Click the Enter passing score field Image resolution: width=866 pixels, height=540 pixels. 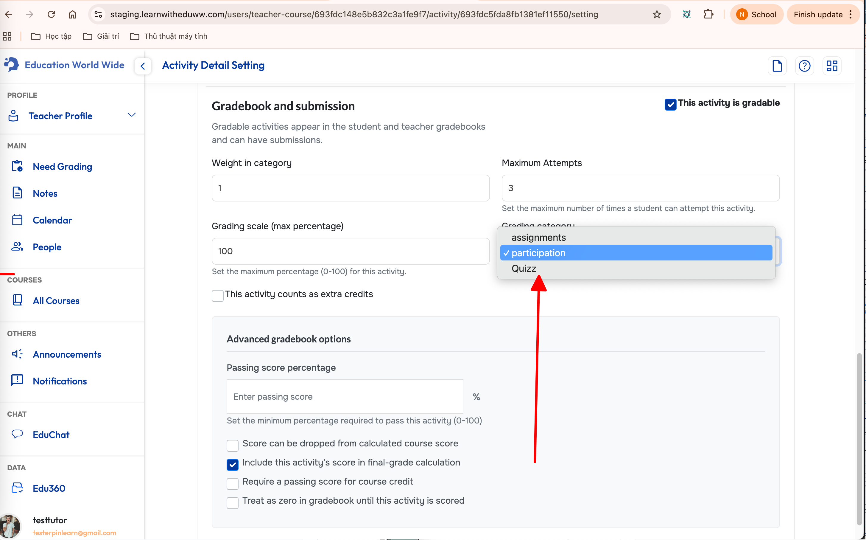coord(344,396)
